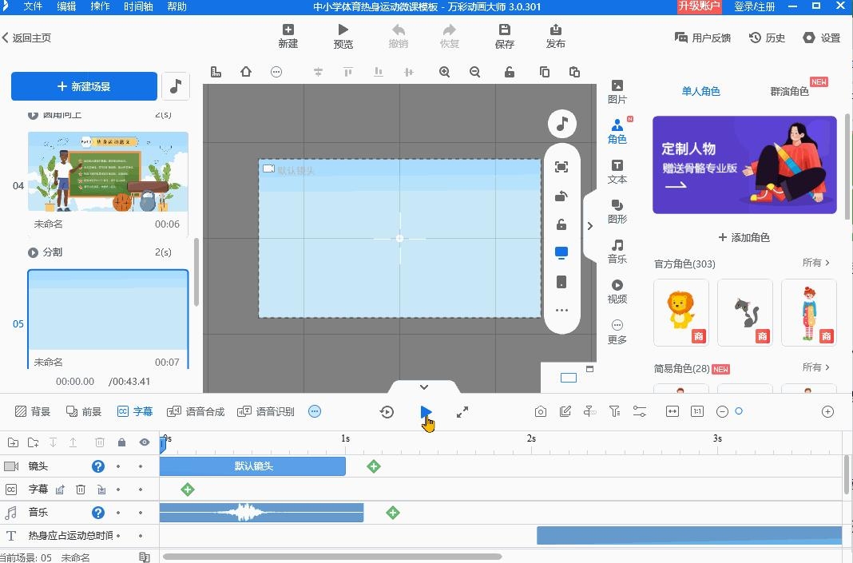Viewport: 853px width, 563px height.
Task: Expand the official characters 'All' list
Action: coord(815,263)
